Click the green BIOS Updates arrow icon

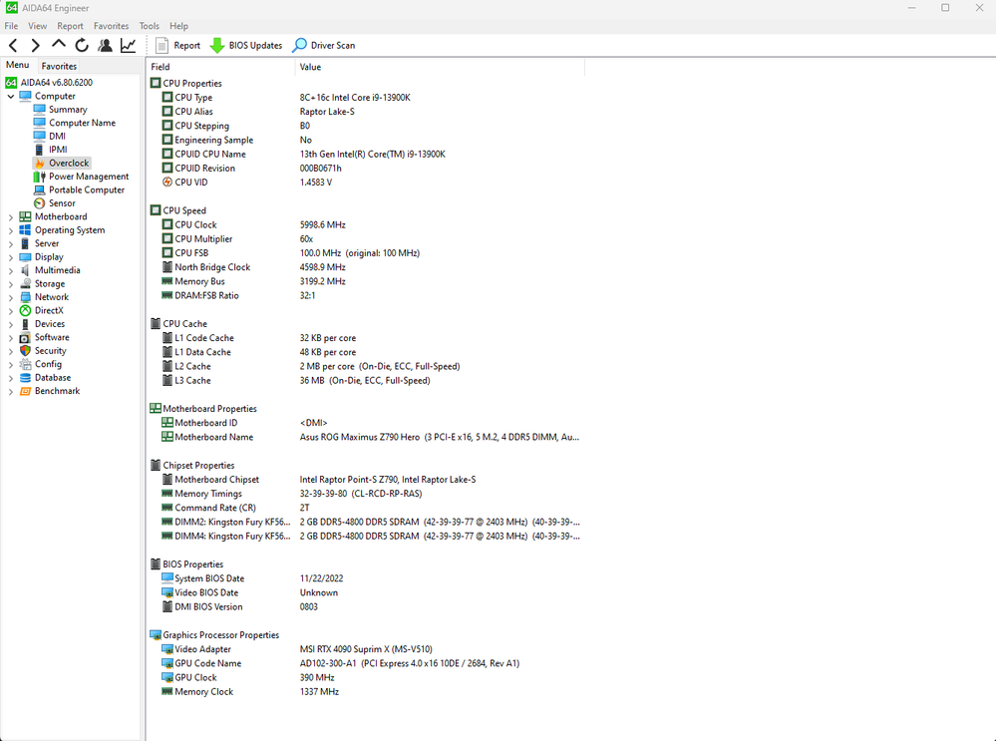coord(217,45)
